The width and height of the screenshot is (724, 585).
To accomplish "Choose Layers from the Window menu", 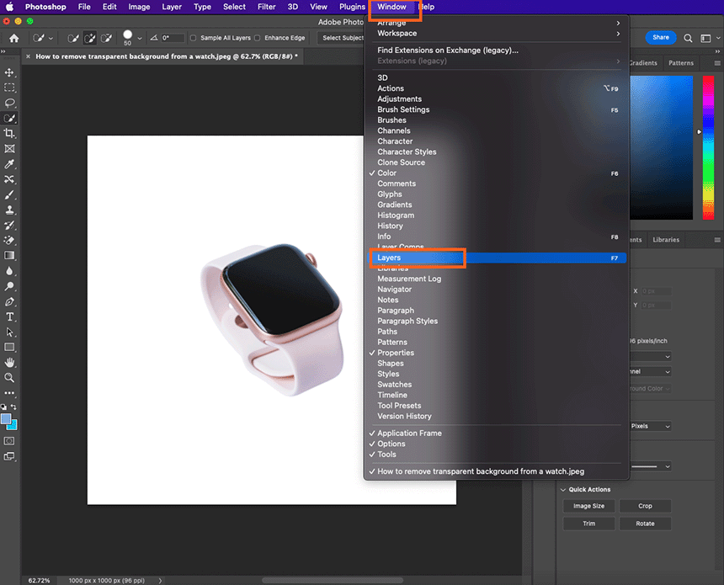I will [x=389, y=258].
